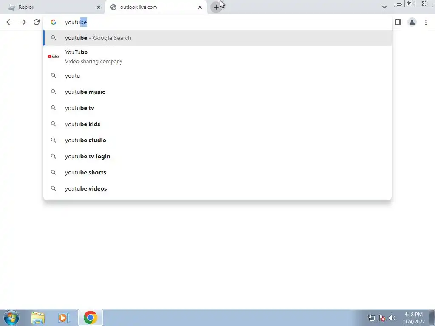Viewport: 435px width, 326px height.
Task: Select the 'youtube videos' suggestion
Action: (217, 188)
